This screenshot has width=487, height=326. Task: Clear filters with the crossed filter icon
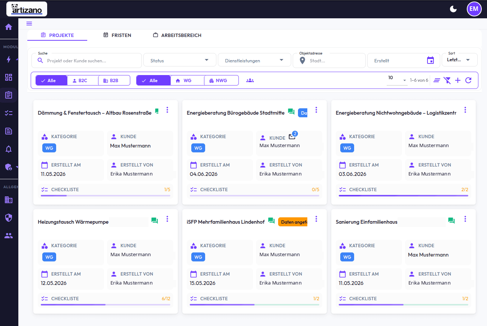coord(447,80)
